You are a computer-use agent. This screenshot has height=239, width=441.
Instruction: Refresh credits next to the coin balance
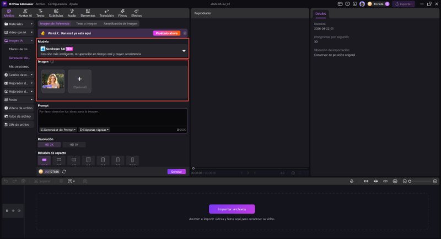[64, 172]
